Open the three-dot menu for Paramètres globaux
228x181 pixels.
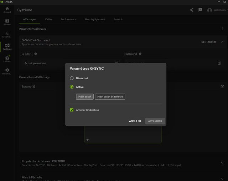pos(222,29)
